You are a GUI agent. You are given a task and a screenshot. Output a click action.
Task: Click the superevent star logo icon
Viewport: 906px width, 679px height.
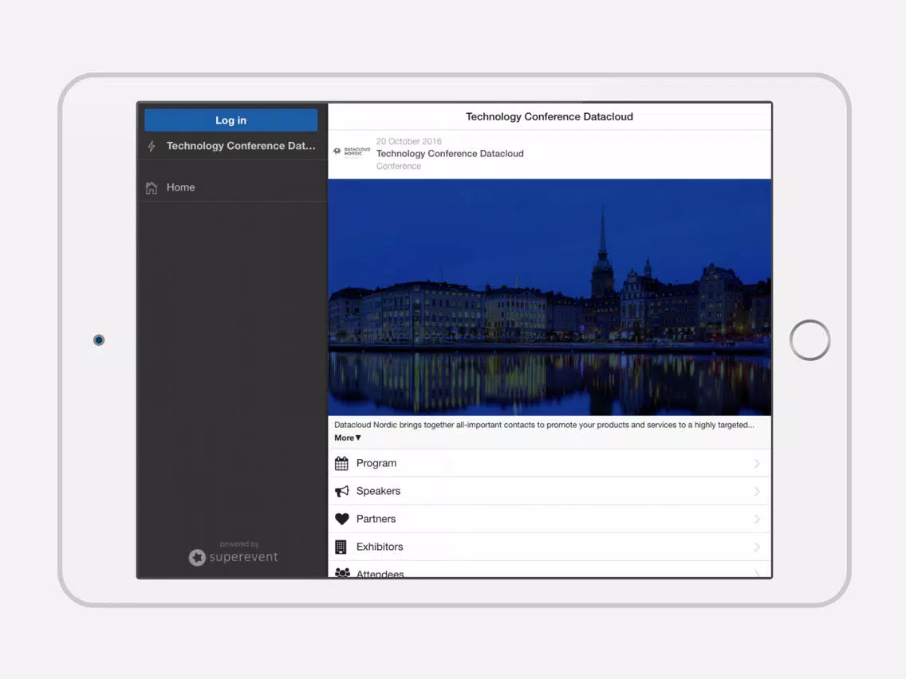click(197, 557)
